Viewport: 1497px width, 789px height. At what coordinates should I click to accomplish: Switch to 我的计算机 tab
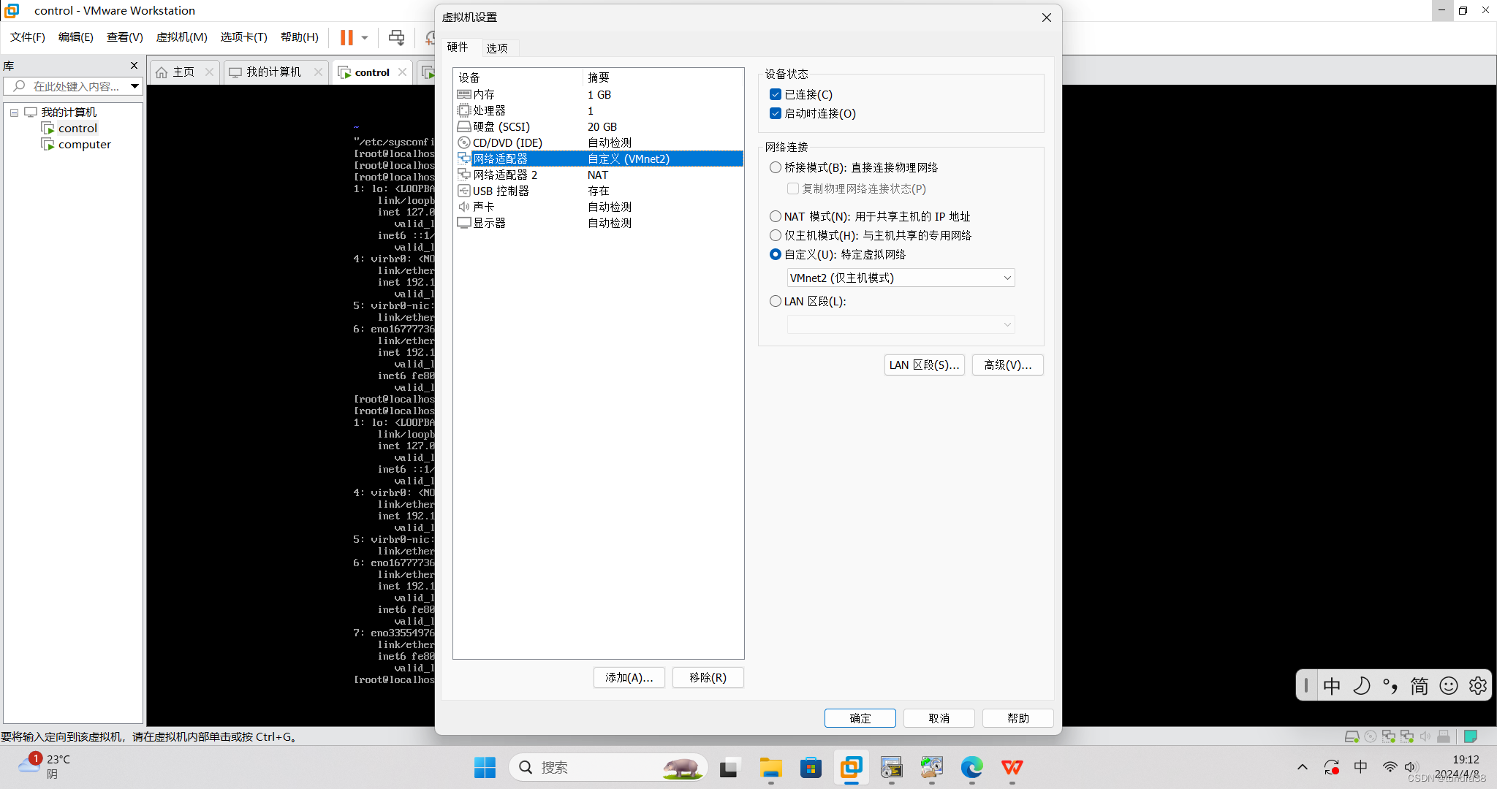pos(274,72)
